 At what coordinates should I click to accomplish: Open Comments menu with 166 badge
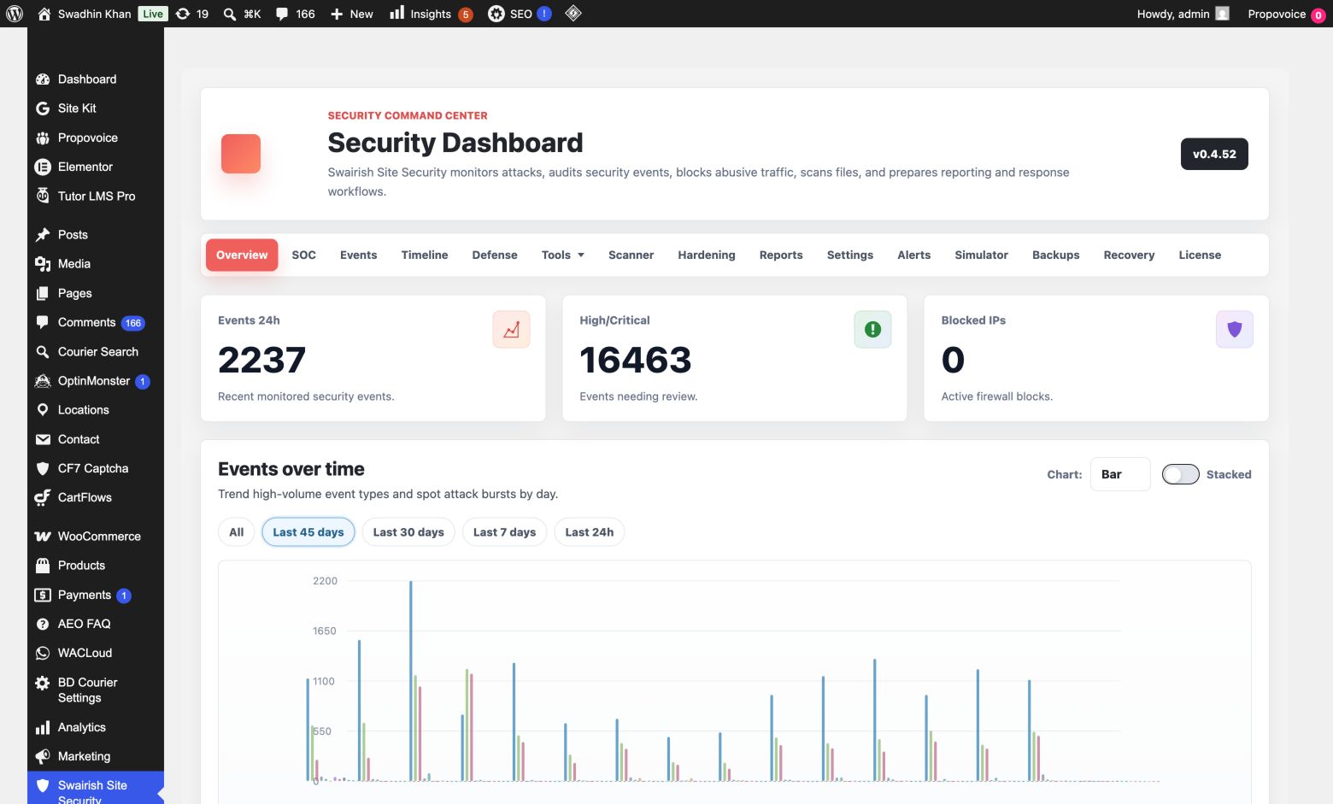point(96,322)
